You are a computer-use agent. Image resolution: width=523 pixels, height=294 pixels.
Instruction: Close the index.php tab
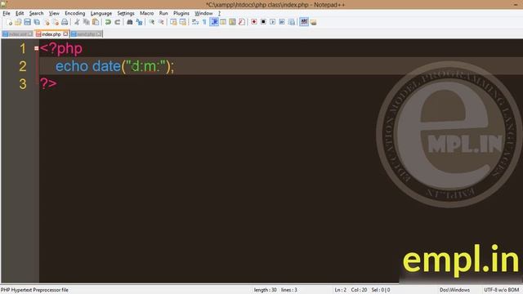[65, 33]
